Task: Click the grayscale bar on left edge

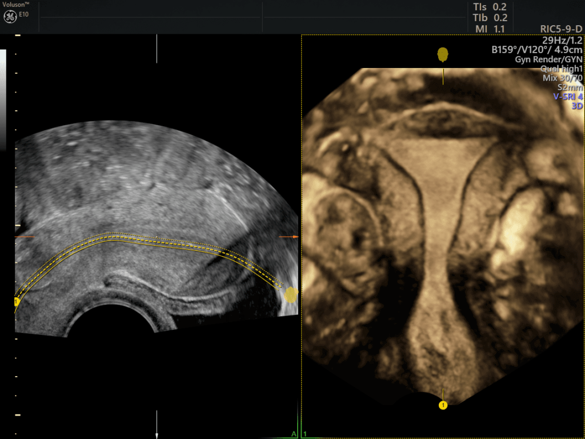Action: click(x=3, y=97)
